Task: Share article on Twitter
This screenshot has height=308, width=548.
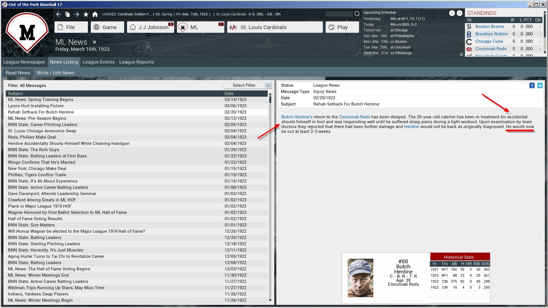Action: (x=540, y=85)
